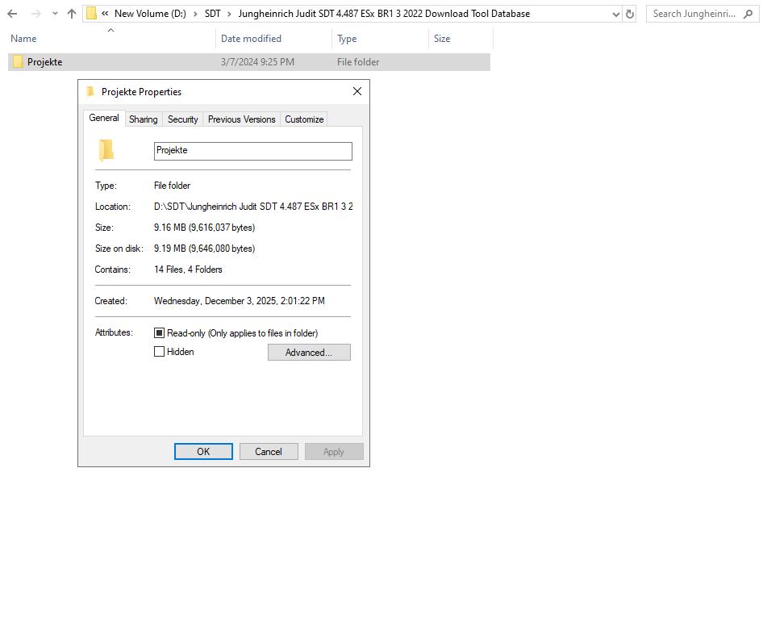Click Cancel in Properties dialog
763x631 pixels.
click(269, 452)
